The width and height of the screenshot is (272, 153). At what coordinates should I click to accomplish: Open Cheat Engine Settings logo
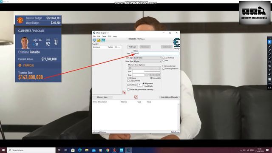[177, 42]
